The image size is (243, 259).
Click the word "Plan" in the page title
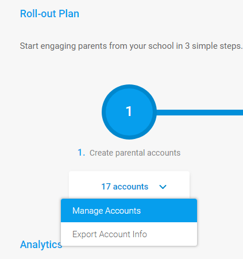click(69, 14)
